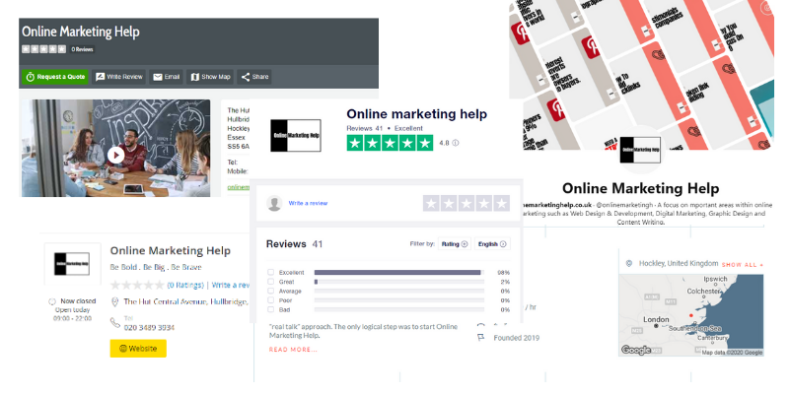Click the Write a rev link beside ratings
This screenshot has width=789, height=394.
click(x=231, y=285)
